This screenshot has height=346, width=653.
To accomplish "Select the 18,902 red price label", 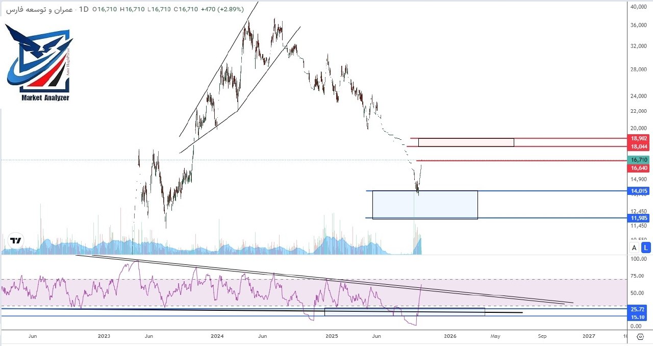I will [639, 138].
